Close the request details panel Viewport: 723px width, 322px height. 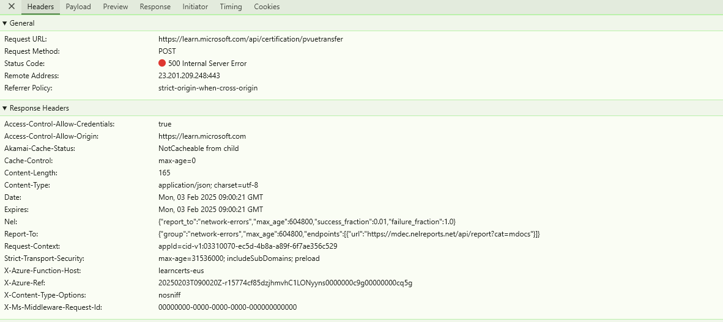(x=12, y=7)
